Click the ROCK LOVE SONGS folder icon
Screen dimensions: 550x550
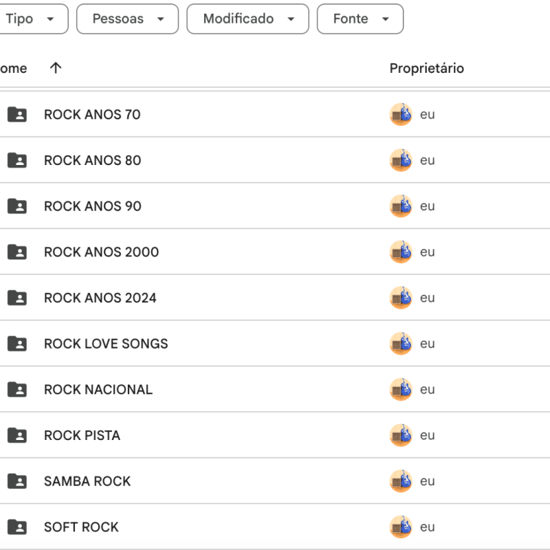(17, 344)
